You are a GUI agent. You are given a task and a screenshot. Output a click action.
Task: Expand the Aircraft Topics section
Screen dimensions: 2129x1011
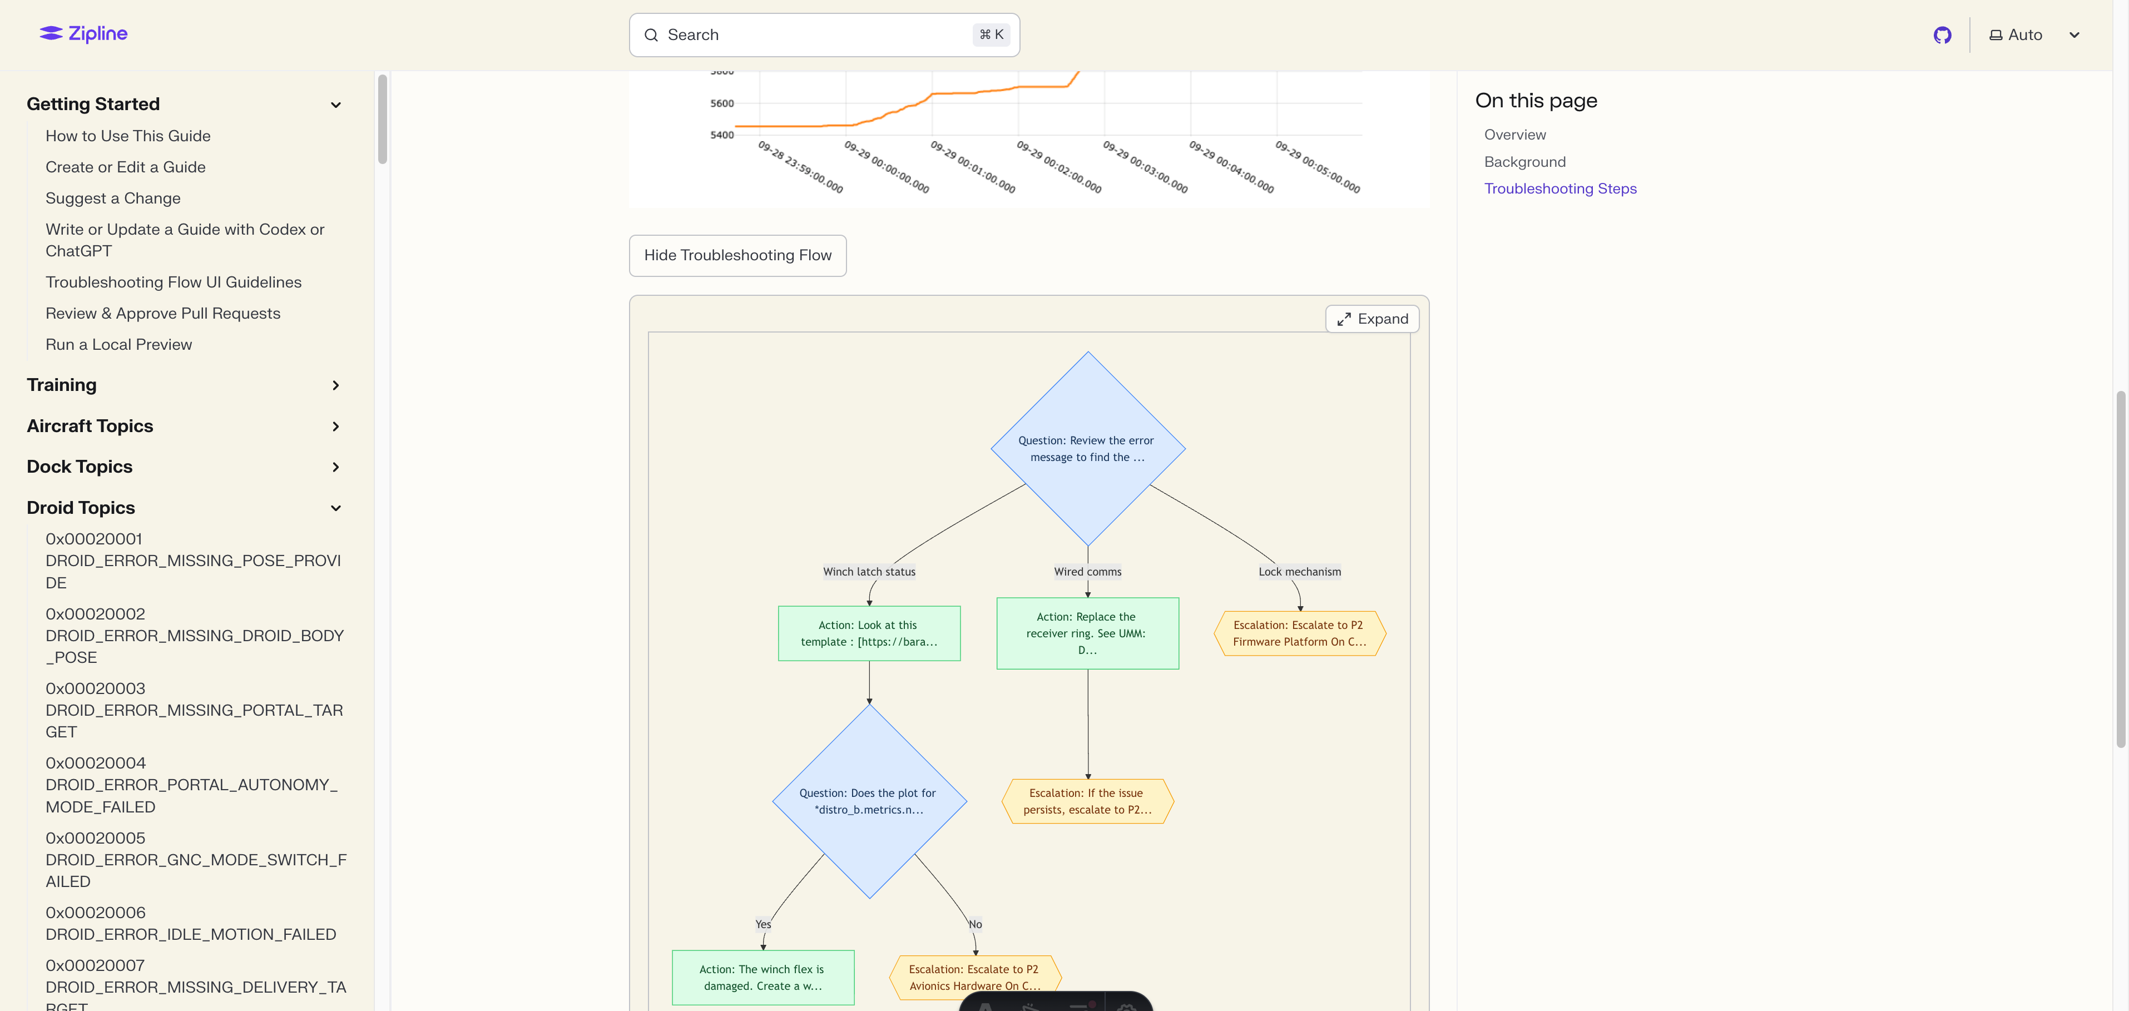[x=335, y=427]
